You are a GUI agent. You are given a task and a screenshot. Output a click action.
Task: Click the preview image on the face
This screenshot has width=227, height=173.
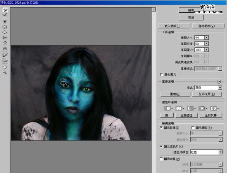point(75,92)
